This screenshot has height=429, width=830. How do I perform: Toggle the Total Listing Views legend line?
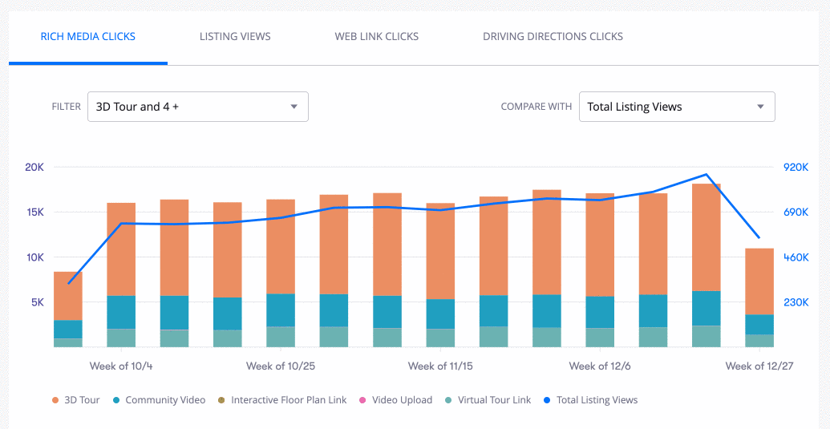pos(597,400)
